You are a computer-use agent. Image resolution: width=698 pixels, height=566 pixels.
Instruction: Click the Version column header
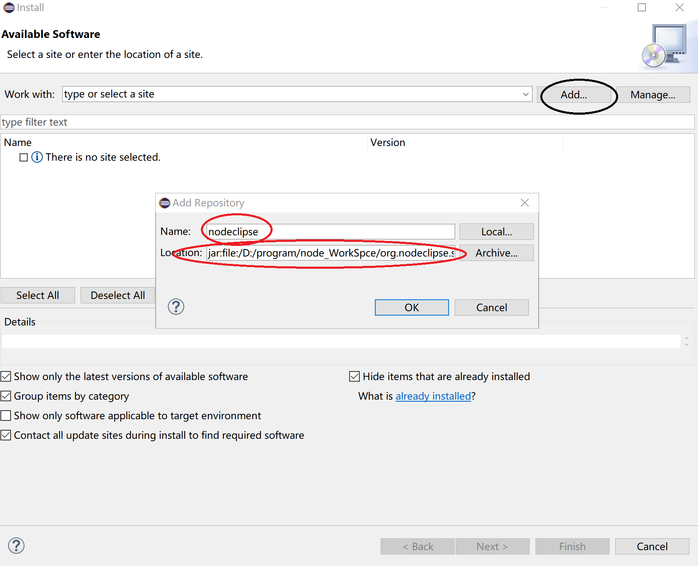[465, 142]
